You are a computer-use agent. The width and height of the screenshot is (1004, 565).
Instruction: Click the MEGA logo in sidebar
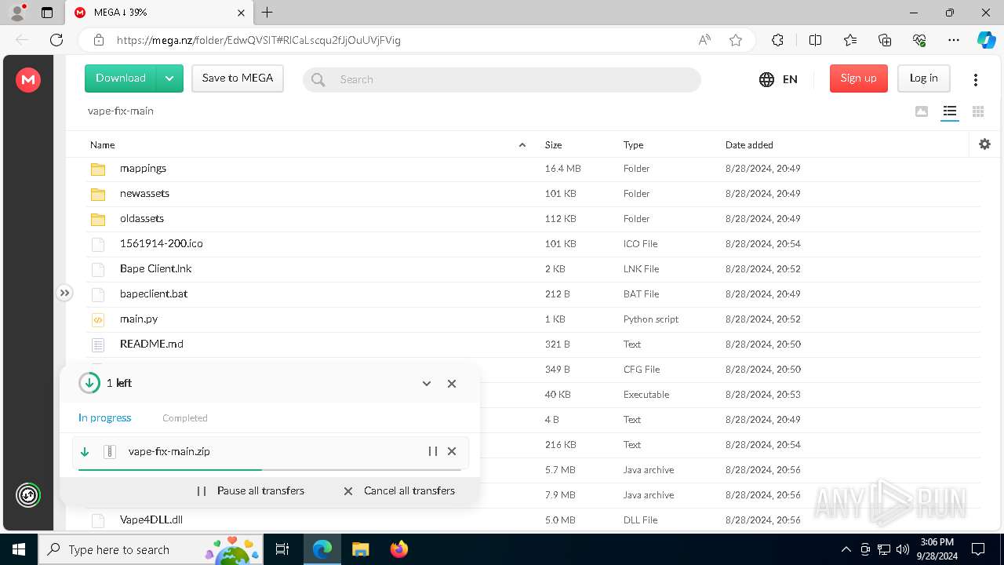point(28,79)
